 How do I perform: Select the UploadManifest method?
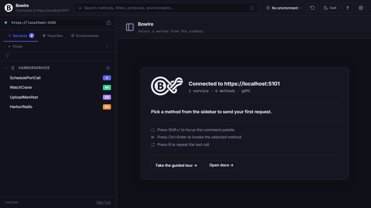coord(58,97)
